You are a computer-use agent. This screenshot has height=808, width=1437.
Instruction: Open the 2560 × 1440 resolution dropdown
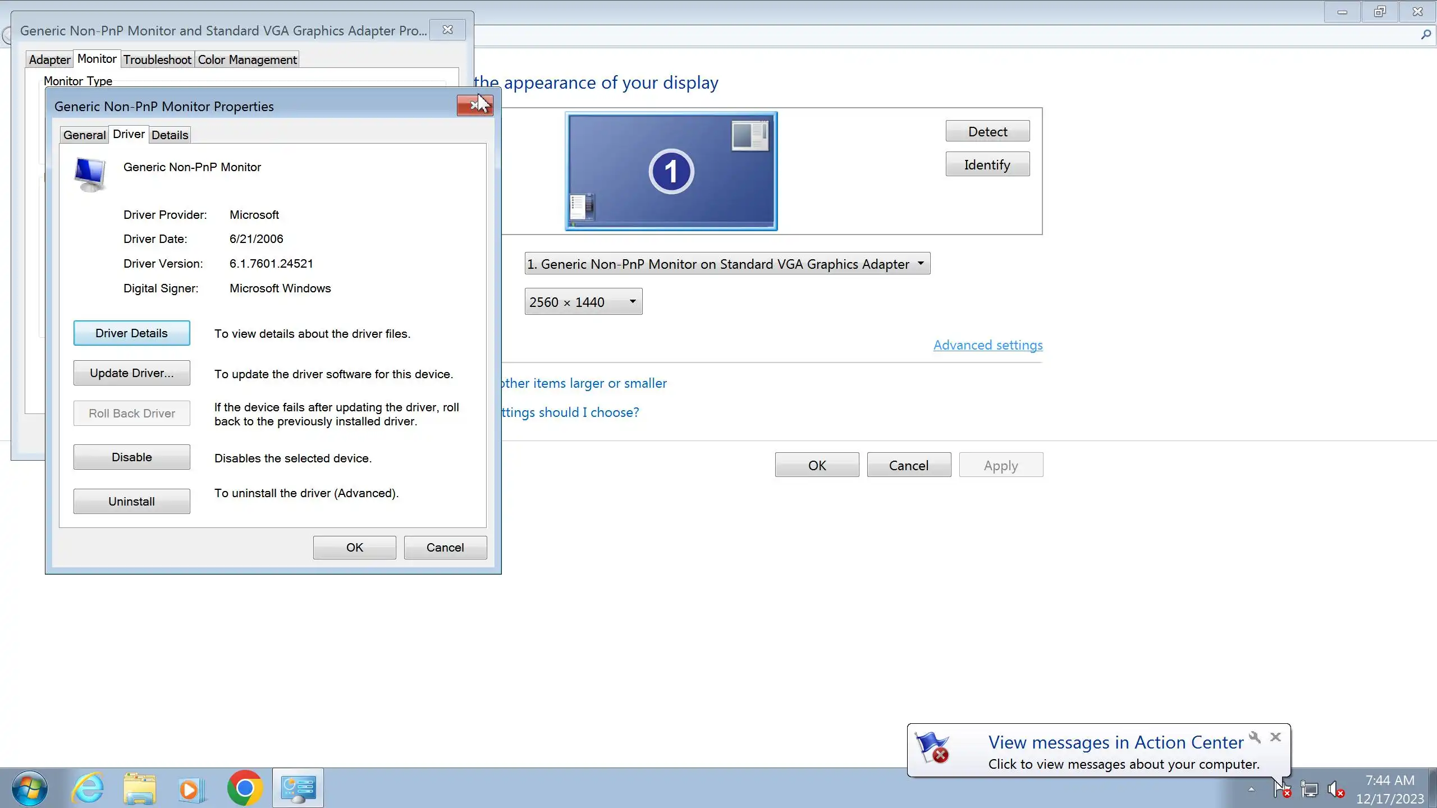[583, 302]
